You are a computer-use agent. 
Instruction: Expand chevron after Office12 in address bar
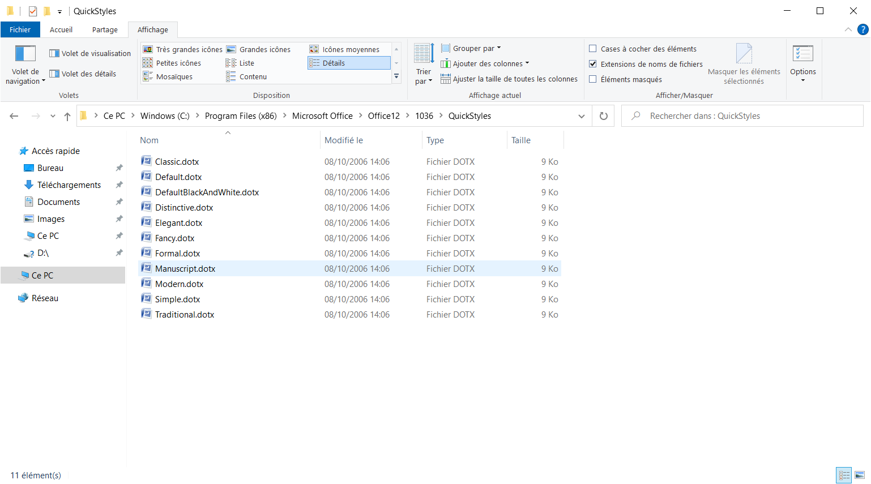(x=407, y=115)
